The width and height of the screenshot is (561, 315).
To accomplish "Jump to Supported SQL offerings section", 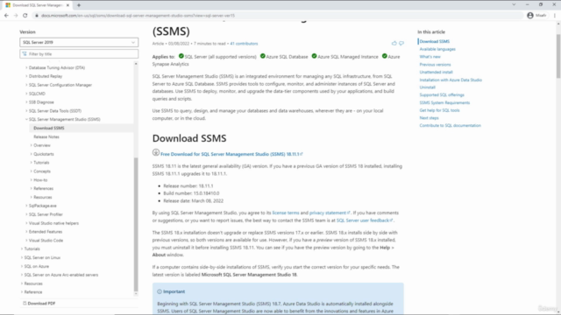I will pos(442,95).
